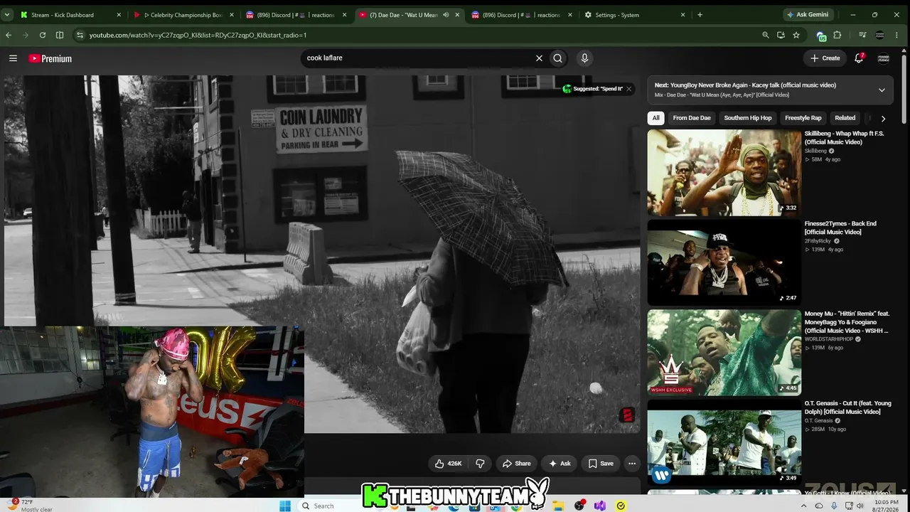This screenshot has height=512, width=910.
Task: Click Ask Gemini in Chrome
Action: [810, 14]
